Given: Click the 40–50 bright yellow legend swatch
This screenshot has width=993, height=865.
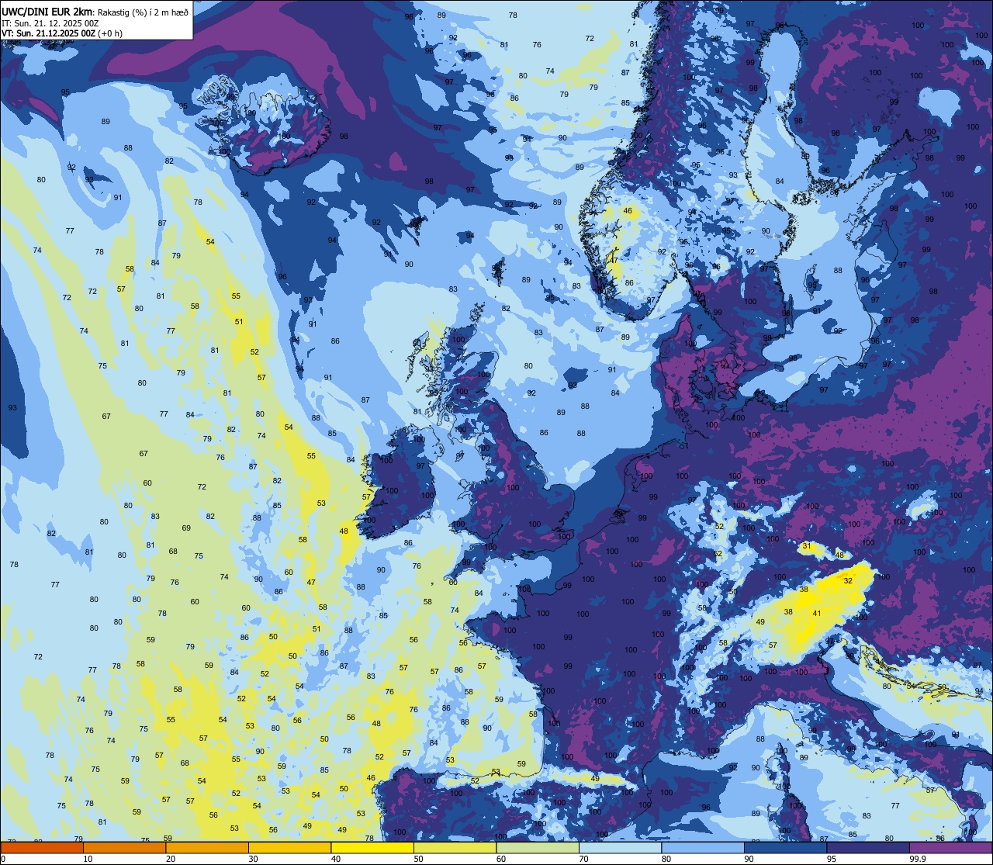Looking at the screenshot, I should [372, 847].
